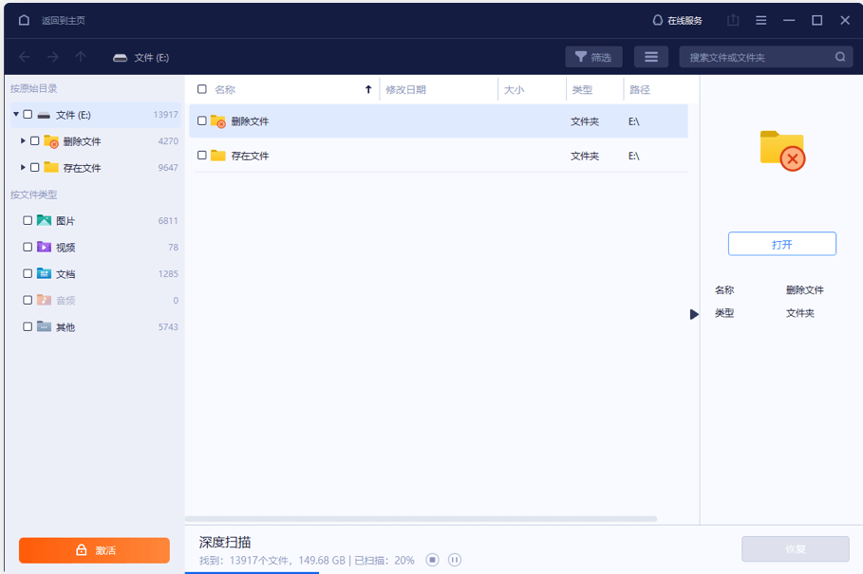Click the drive icon beside 文件 (E:) path
The image size is (863, 574).
pos(120,58)
